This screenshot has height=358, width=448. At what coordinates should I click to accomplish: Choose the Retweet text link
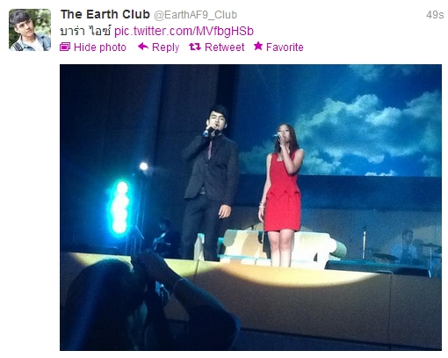pyautogui.click(x=225, y=47)
